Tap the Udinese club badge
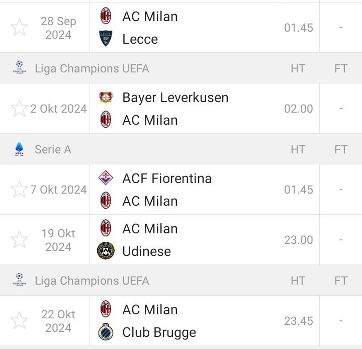 coord(106,251)
